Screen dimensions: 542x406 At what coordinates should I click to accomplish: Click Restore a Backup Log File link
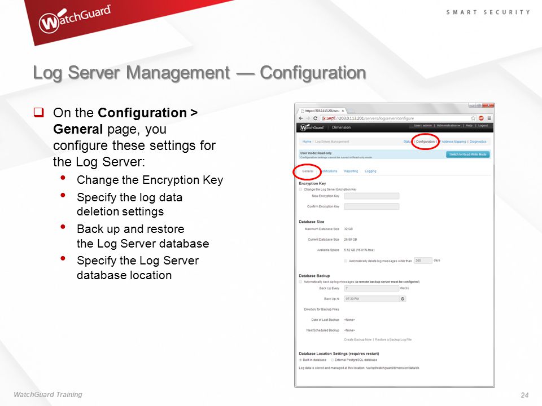point(394,339)
